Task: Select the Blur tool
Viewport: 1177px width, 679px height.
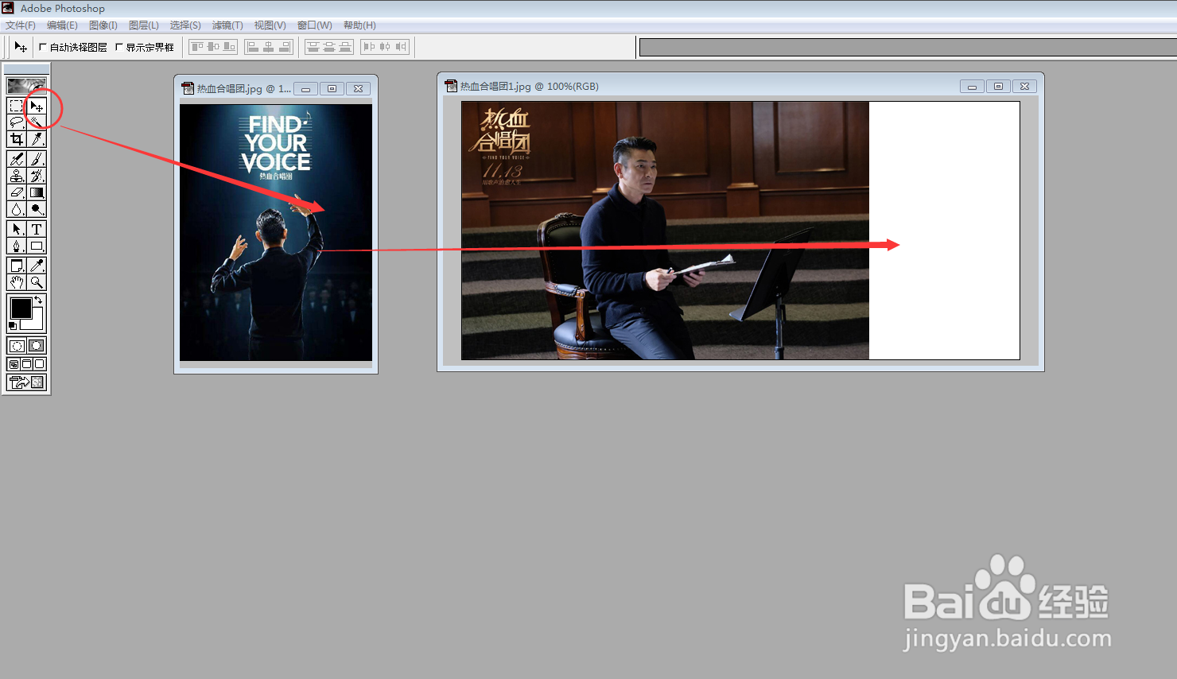Action: click(16, 209)
